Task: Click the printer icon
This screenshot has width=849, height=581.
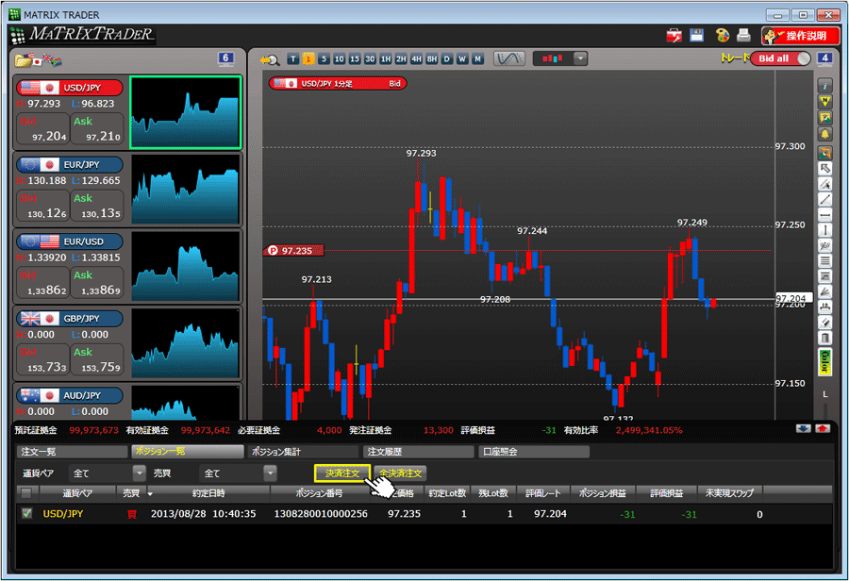Action: coord(744,36)
